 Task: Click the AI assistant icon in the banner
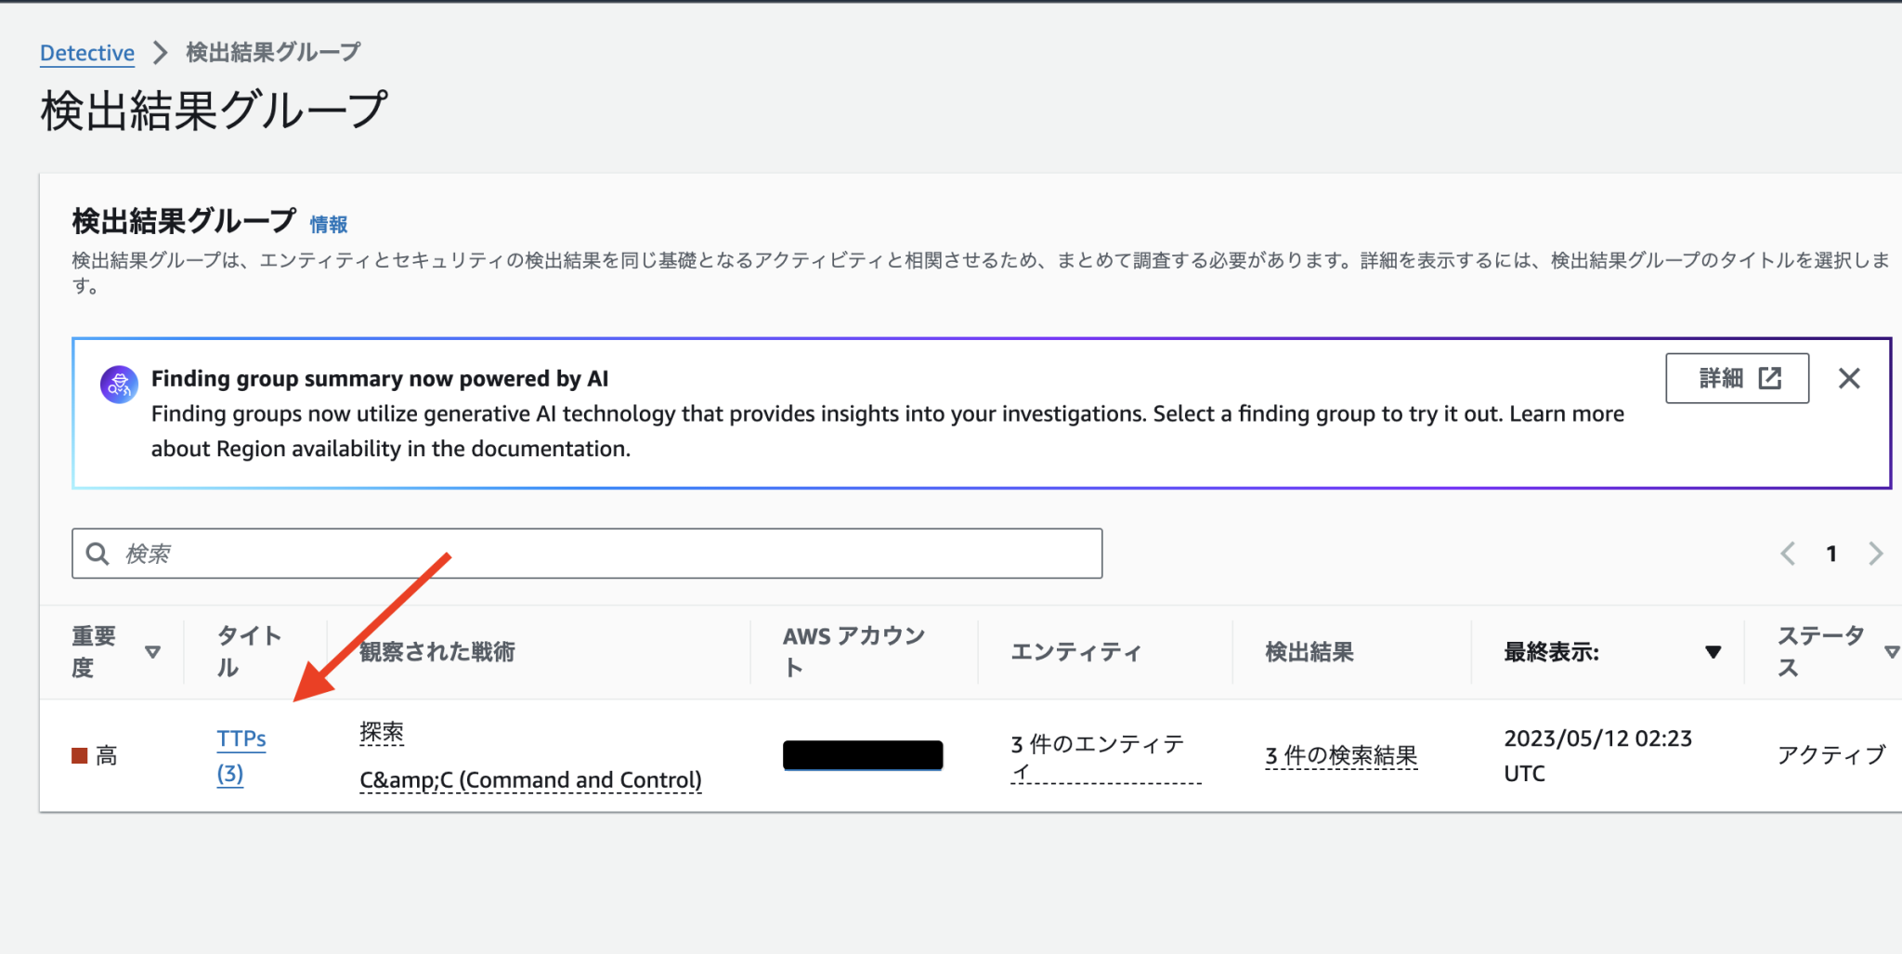click(119, 383)
